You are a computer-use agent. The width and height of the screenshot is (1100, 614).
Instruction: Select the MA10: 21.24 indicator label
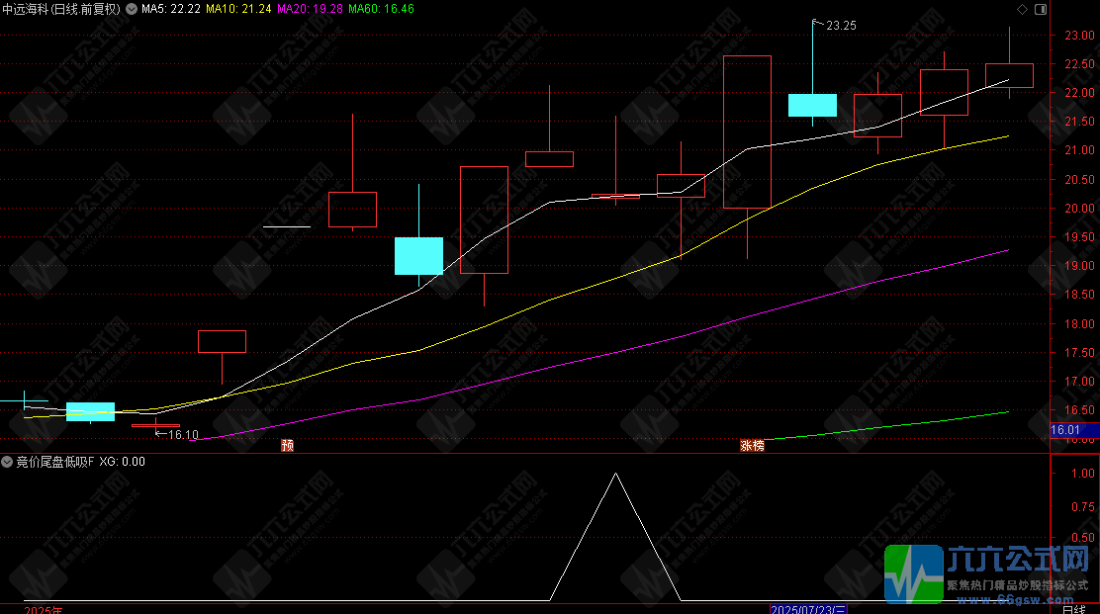[238, 9]
